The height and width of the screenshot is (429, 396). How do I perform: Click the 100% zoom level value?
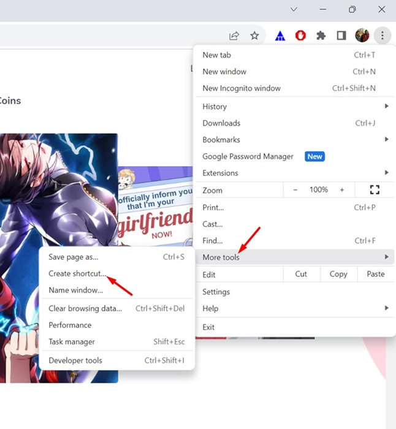coord(319,189)
